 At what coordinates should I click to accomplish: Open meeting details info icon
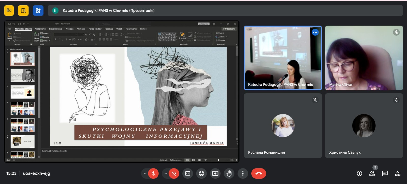click(359, 173)
